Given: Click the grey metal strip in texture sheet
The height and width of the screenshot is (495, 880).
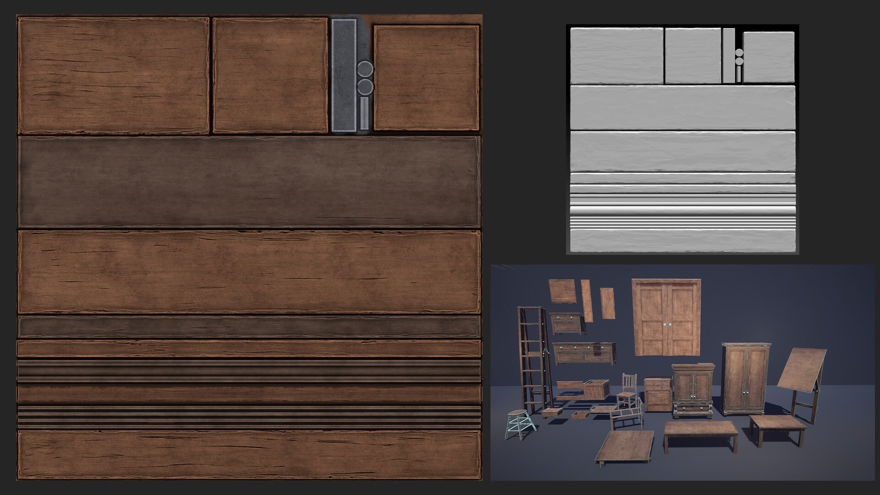Looking at the screenshot, I should tap(344, 75).
